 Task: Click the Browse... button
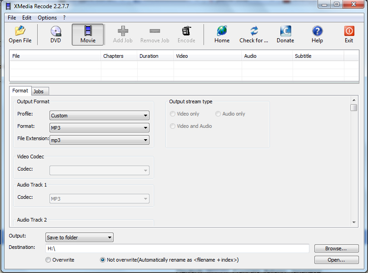pyautogui.click(x=336, y=248)
